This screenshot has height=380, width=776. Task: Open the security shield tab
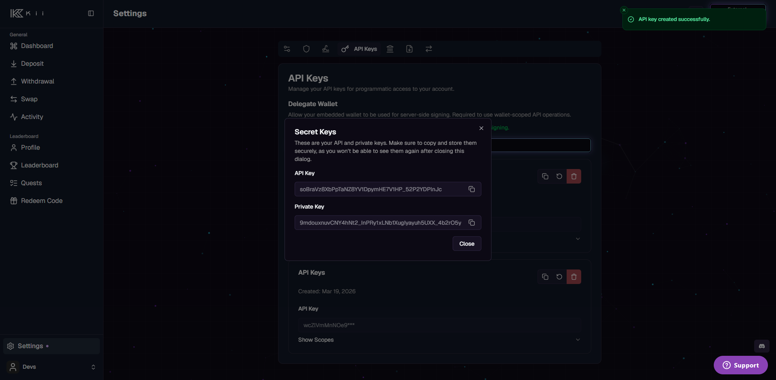coord(306,49)
